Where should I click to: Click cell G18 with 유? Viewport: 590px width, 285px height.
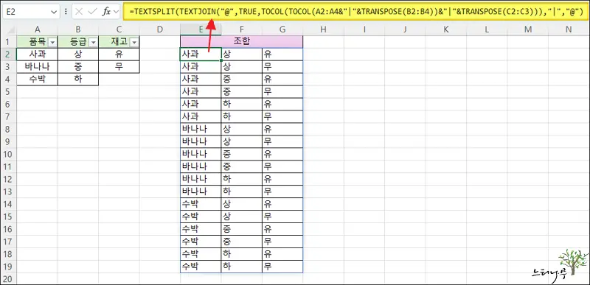[x=282, y=254]
